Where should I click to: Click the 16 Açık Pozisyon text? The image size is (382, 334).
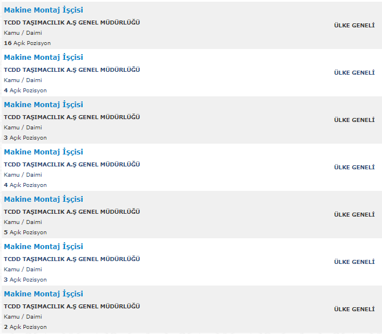27,43
